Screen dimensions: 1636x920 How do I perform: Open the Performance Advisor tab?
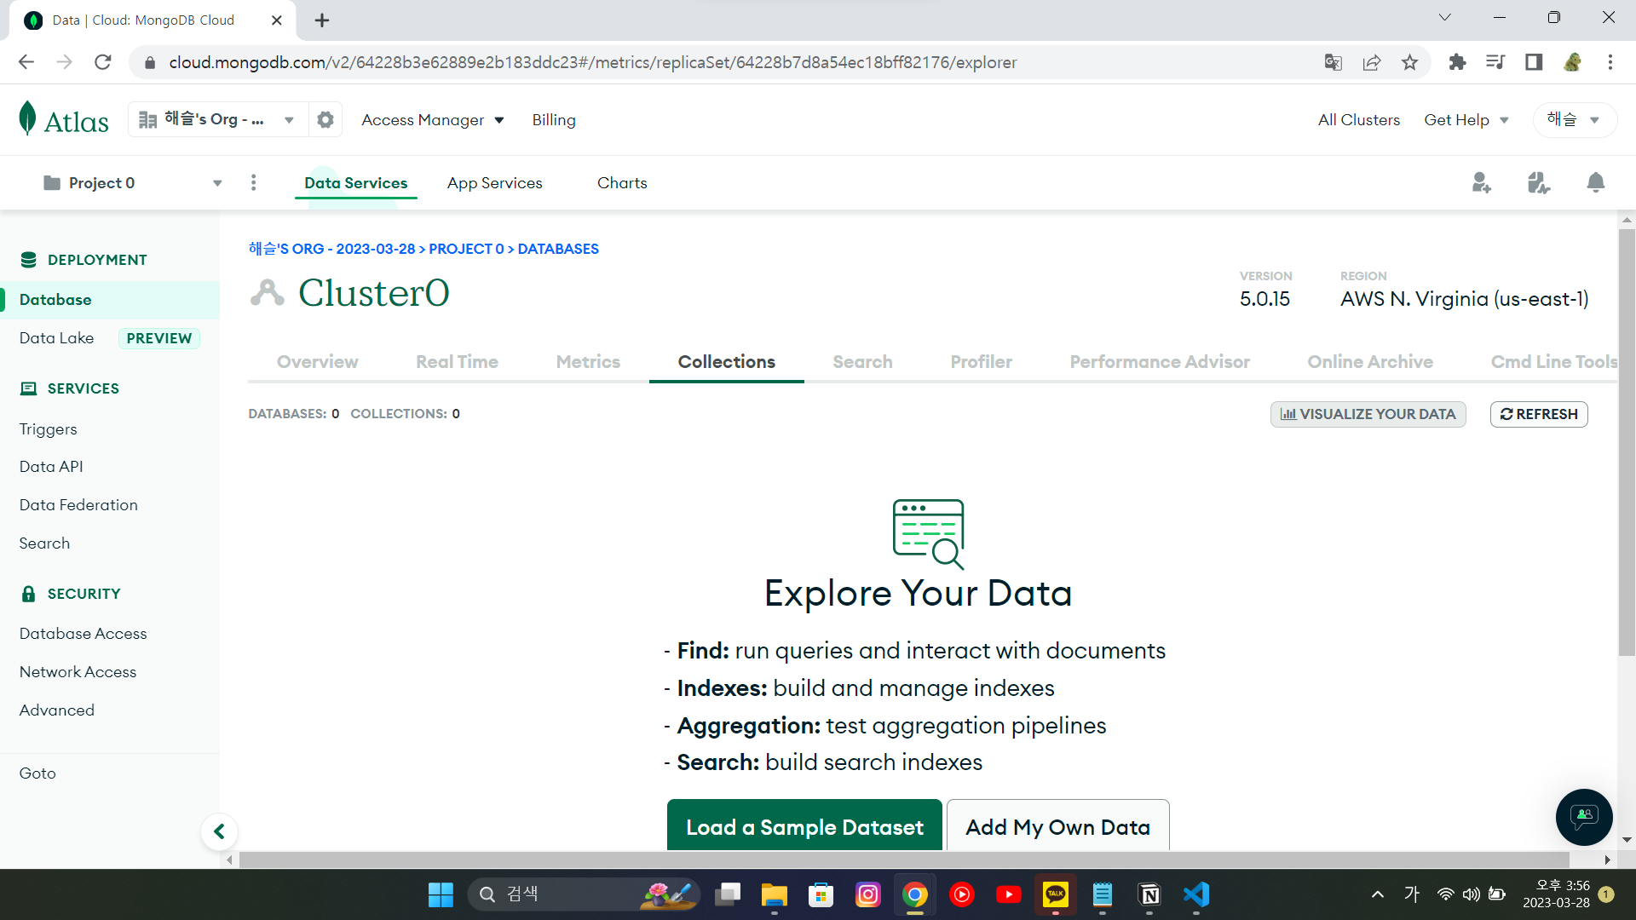point(1160,362)
